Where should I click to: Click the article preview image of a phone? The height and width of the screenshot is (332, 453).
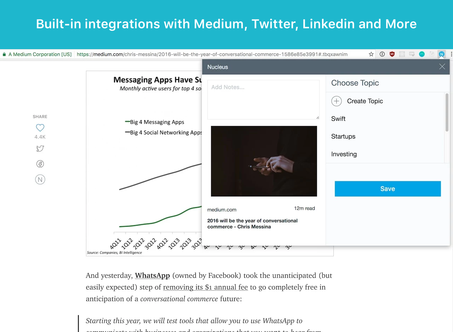pyautogui.click(x=264, y=161)
